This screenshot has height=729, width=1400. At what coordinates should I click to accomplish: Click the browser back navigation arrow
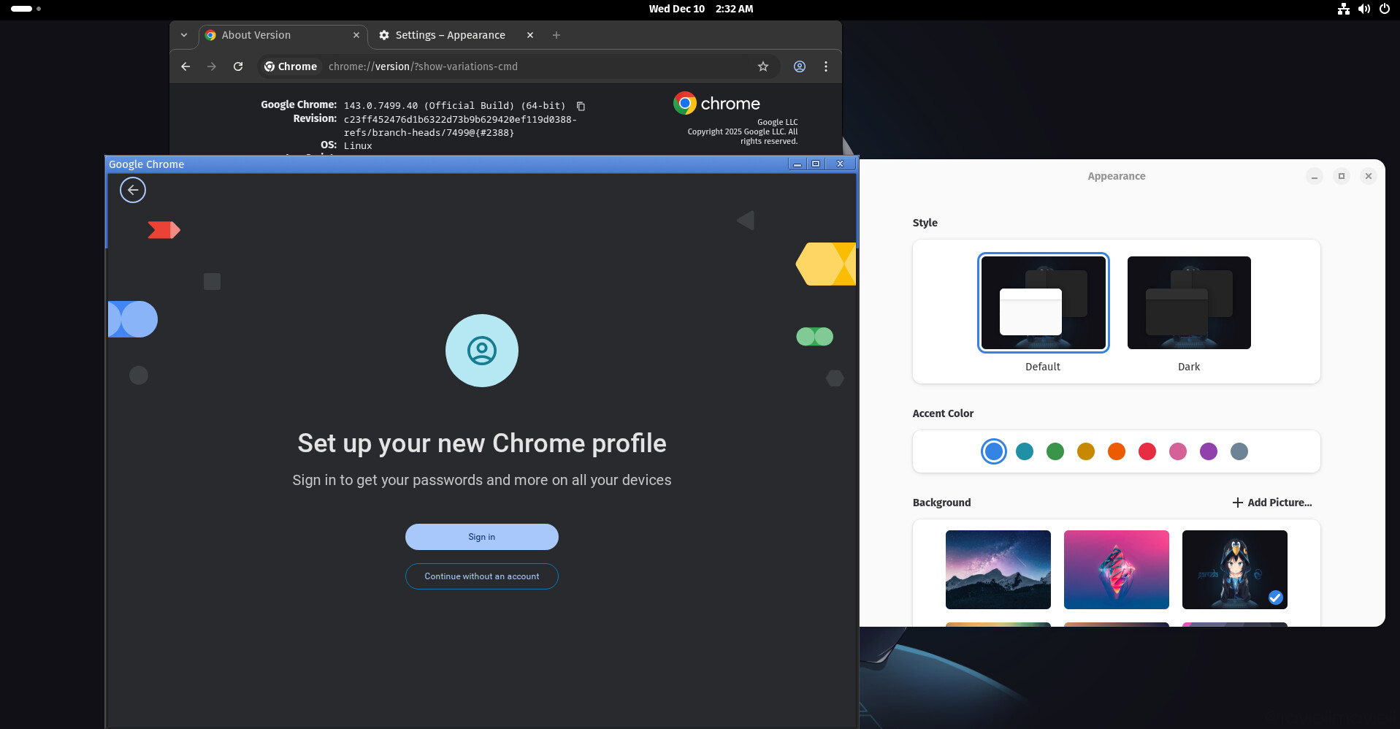tap(185, 66)
